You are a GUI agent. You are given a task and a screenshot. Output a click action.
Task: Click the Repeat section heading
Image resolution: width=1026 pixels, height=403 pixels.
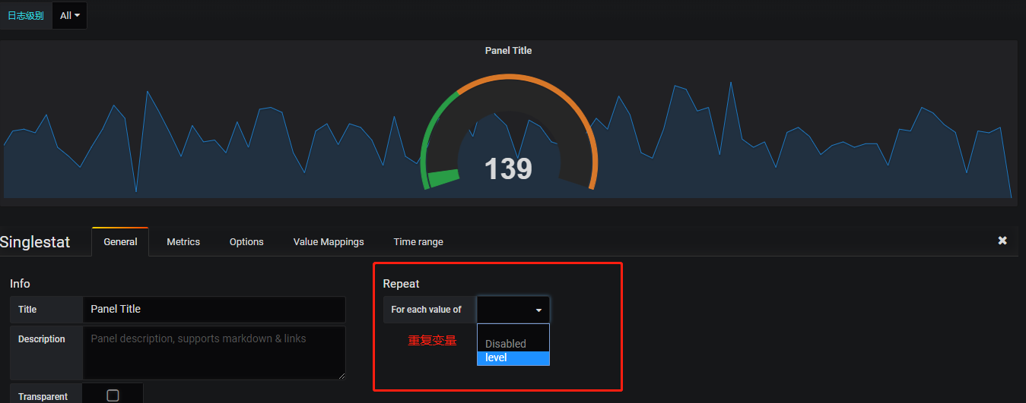point(401,283)
